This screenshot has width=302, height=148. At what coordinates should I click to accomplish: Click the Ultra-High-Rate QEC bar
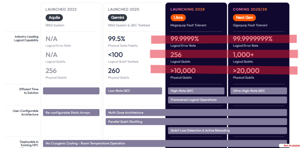click(258, 91)
